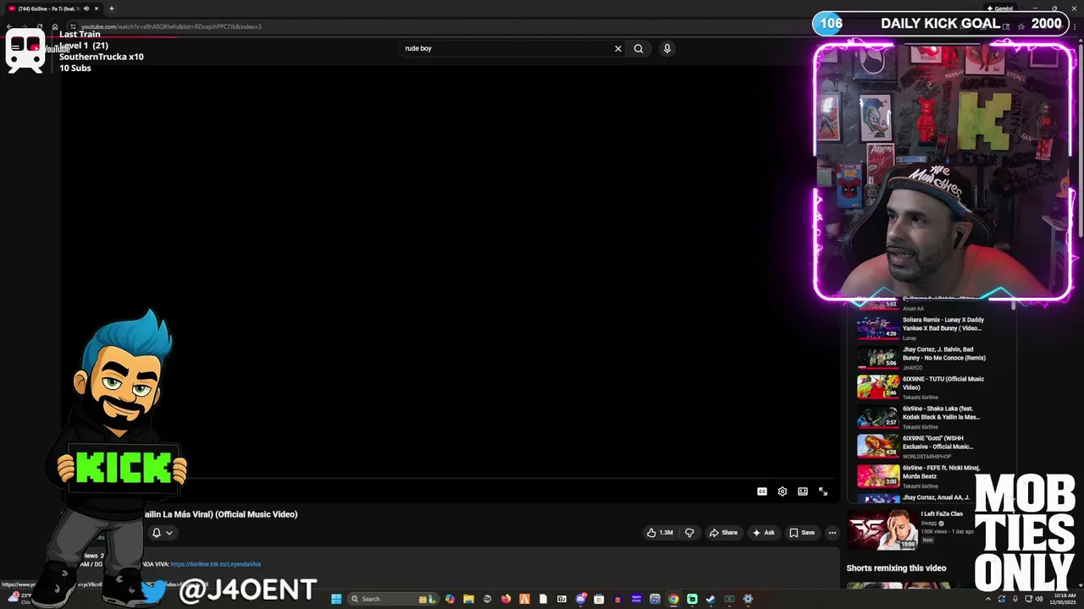This screenshot has width=1084, height=609.
Task: Reload the page with the refresh icon
Action: 40,26
